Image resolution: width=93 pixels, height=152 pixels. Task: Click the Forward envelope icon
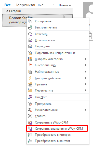point(30,46)
